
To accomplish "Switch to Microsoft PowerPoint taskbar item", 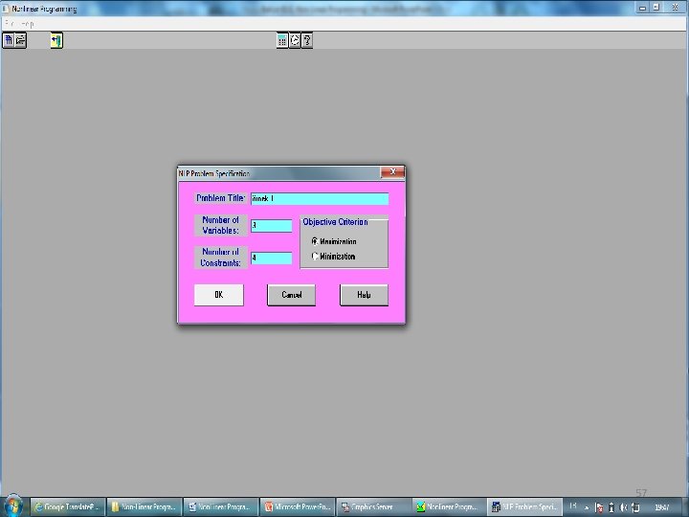I will [x=297, y=506].
